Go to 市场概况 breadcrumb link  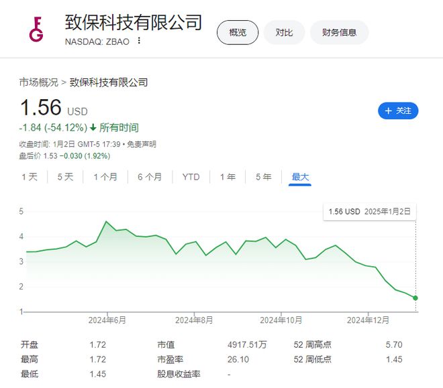click(39, 82)
